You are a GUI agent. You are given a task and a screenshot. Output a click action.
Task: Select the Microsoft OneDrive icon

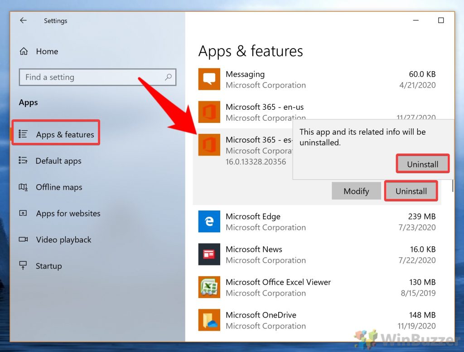pos(209,320)
